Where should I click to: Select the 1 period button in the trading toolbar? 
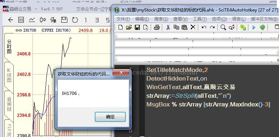coord(86,20)
